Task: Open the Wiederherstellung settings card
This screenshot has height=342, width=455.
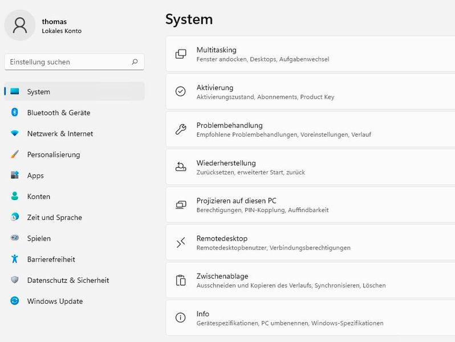Action: [311, 167]
